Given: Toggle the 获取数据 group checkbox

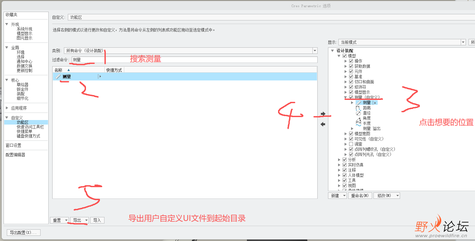Looking at the screenshot, I should [x=351, y=66].
